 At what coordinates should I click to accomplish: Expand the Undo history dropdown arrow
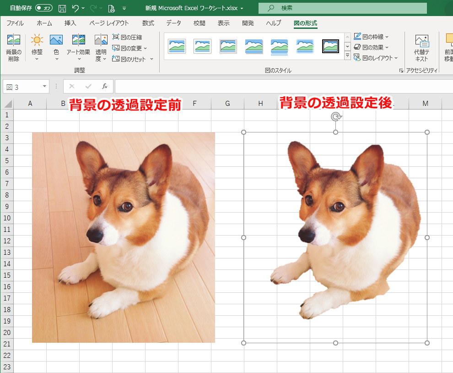point(83,8)
